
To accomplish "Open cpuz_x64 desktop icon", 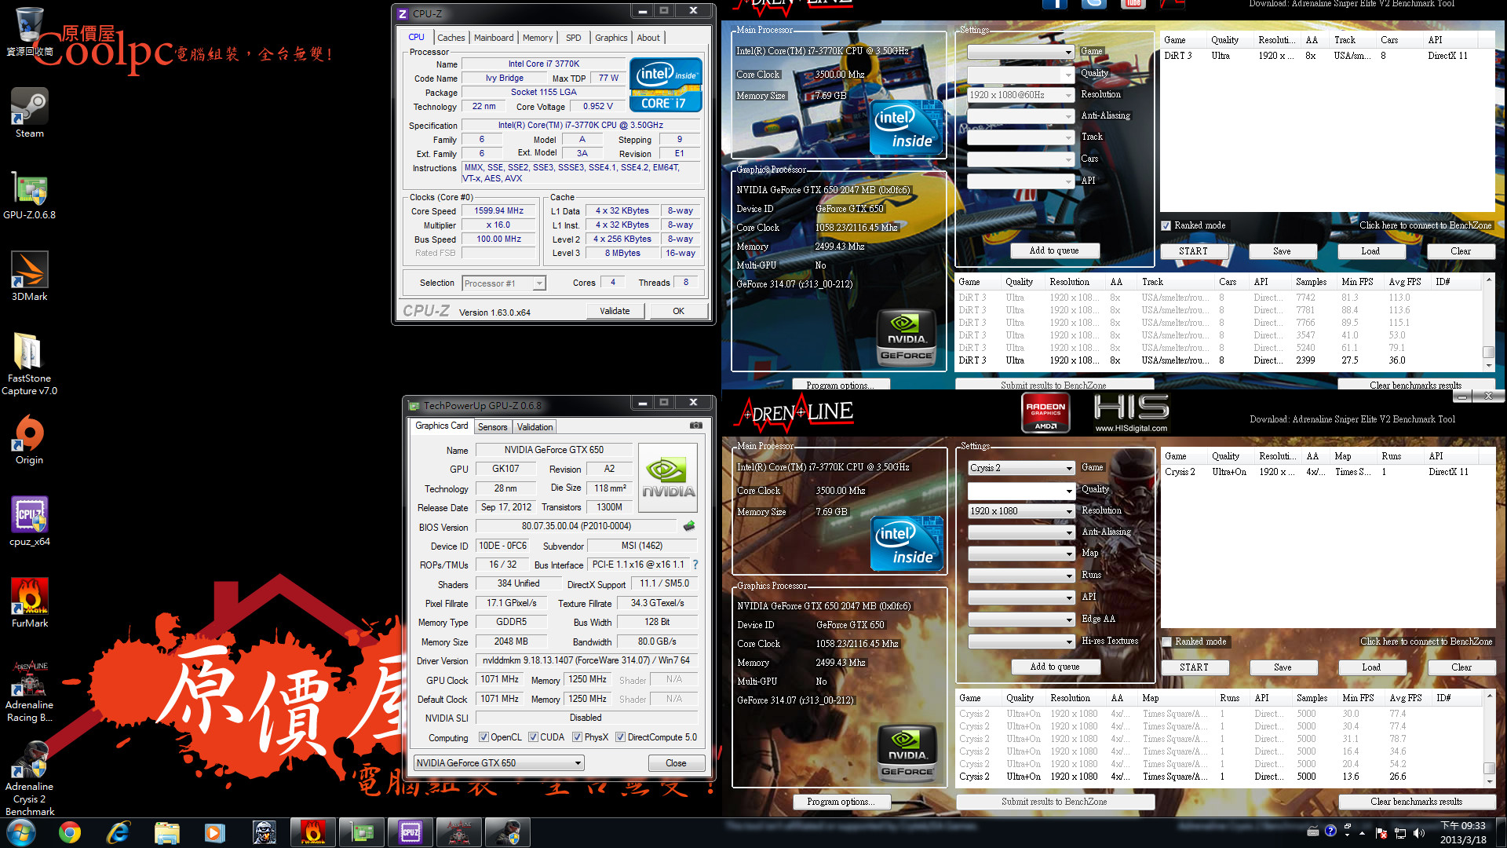I will [29, 521].
